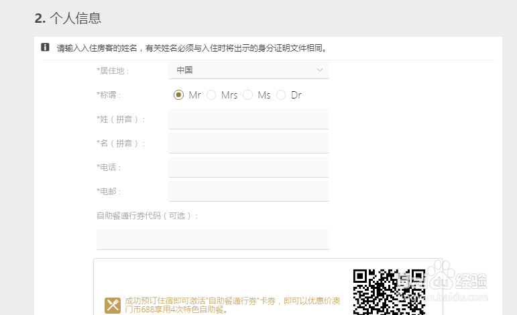Click the *居住地 label
The width and height of the screenshot is (517, 315).
click(x=113, y=71)
